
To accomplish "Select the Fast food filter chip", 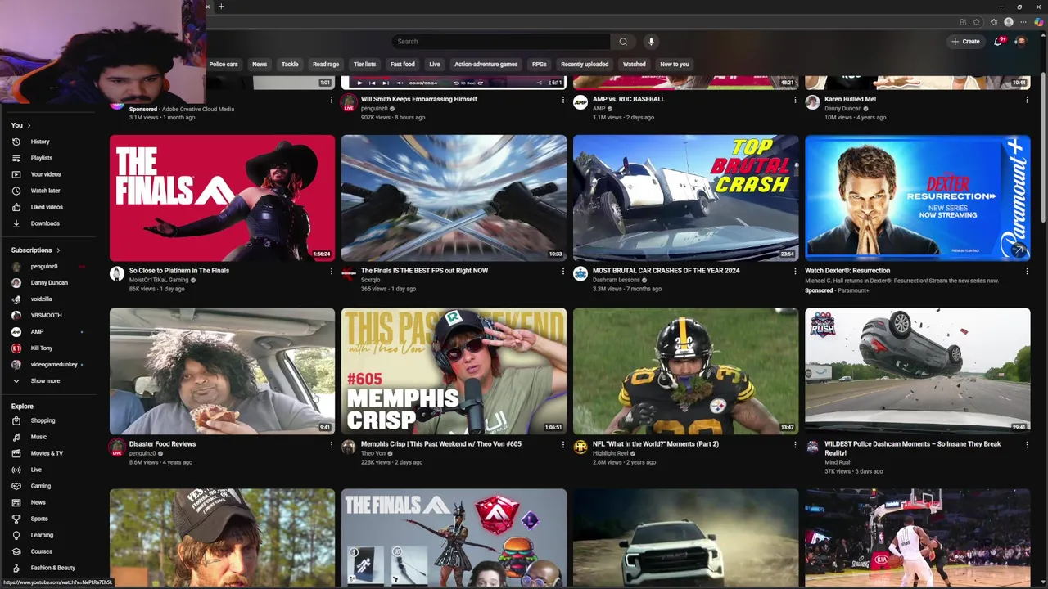I will click(402, 64).
